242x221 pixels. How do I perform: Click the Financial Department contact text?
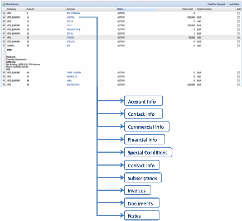[x=16, y=59]
